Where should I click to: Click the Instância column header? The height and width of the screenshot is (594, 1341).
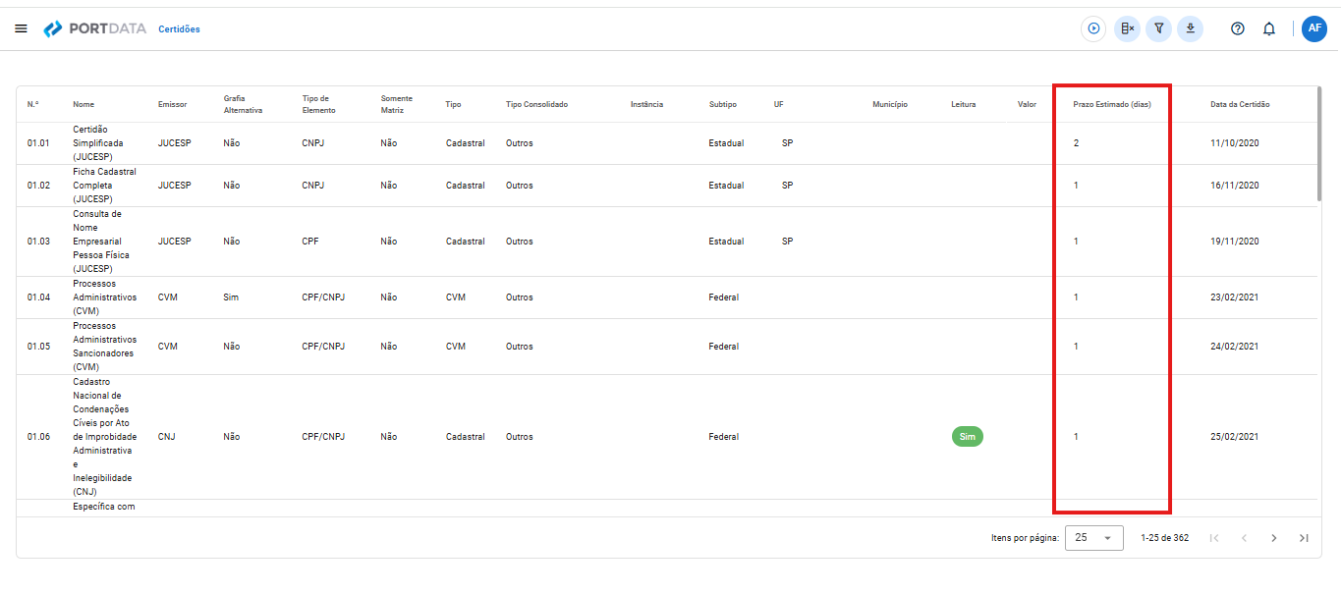coord(646,104)
